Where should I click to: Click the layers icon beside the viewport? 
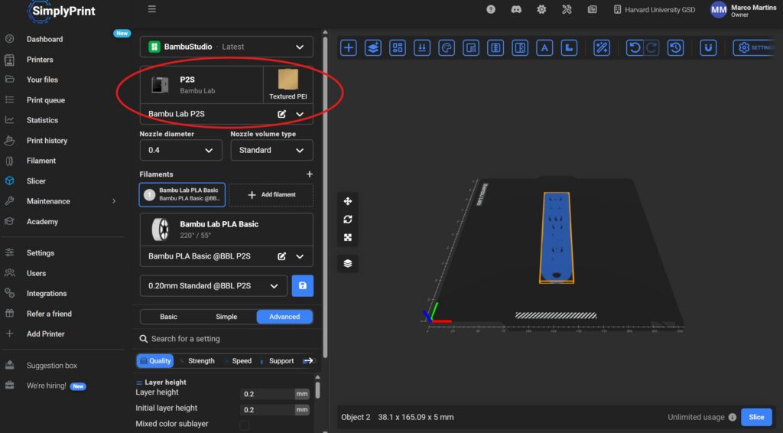[348, 263]
